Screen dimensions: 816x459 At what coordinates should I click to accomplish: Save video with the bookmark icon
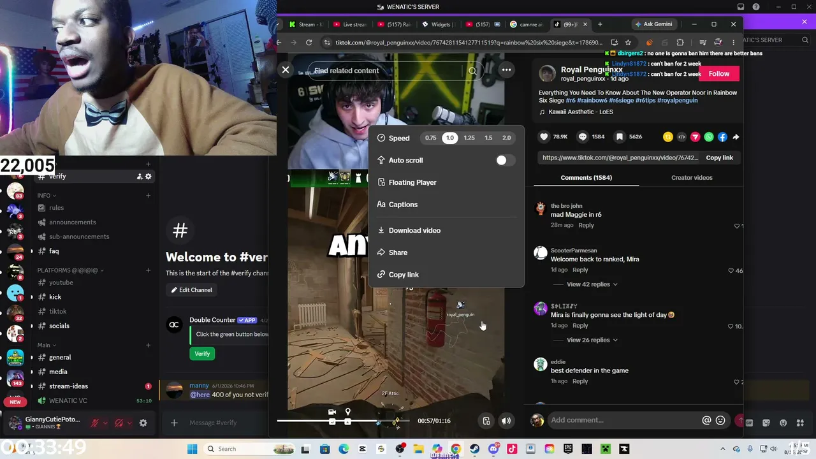[x=619, y=136]
